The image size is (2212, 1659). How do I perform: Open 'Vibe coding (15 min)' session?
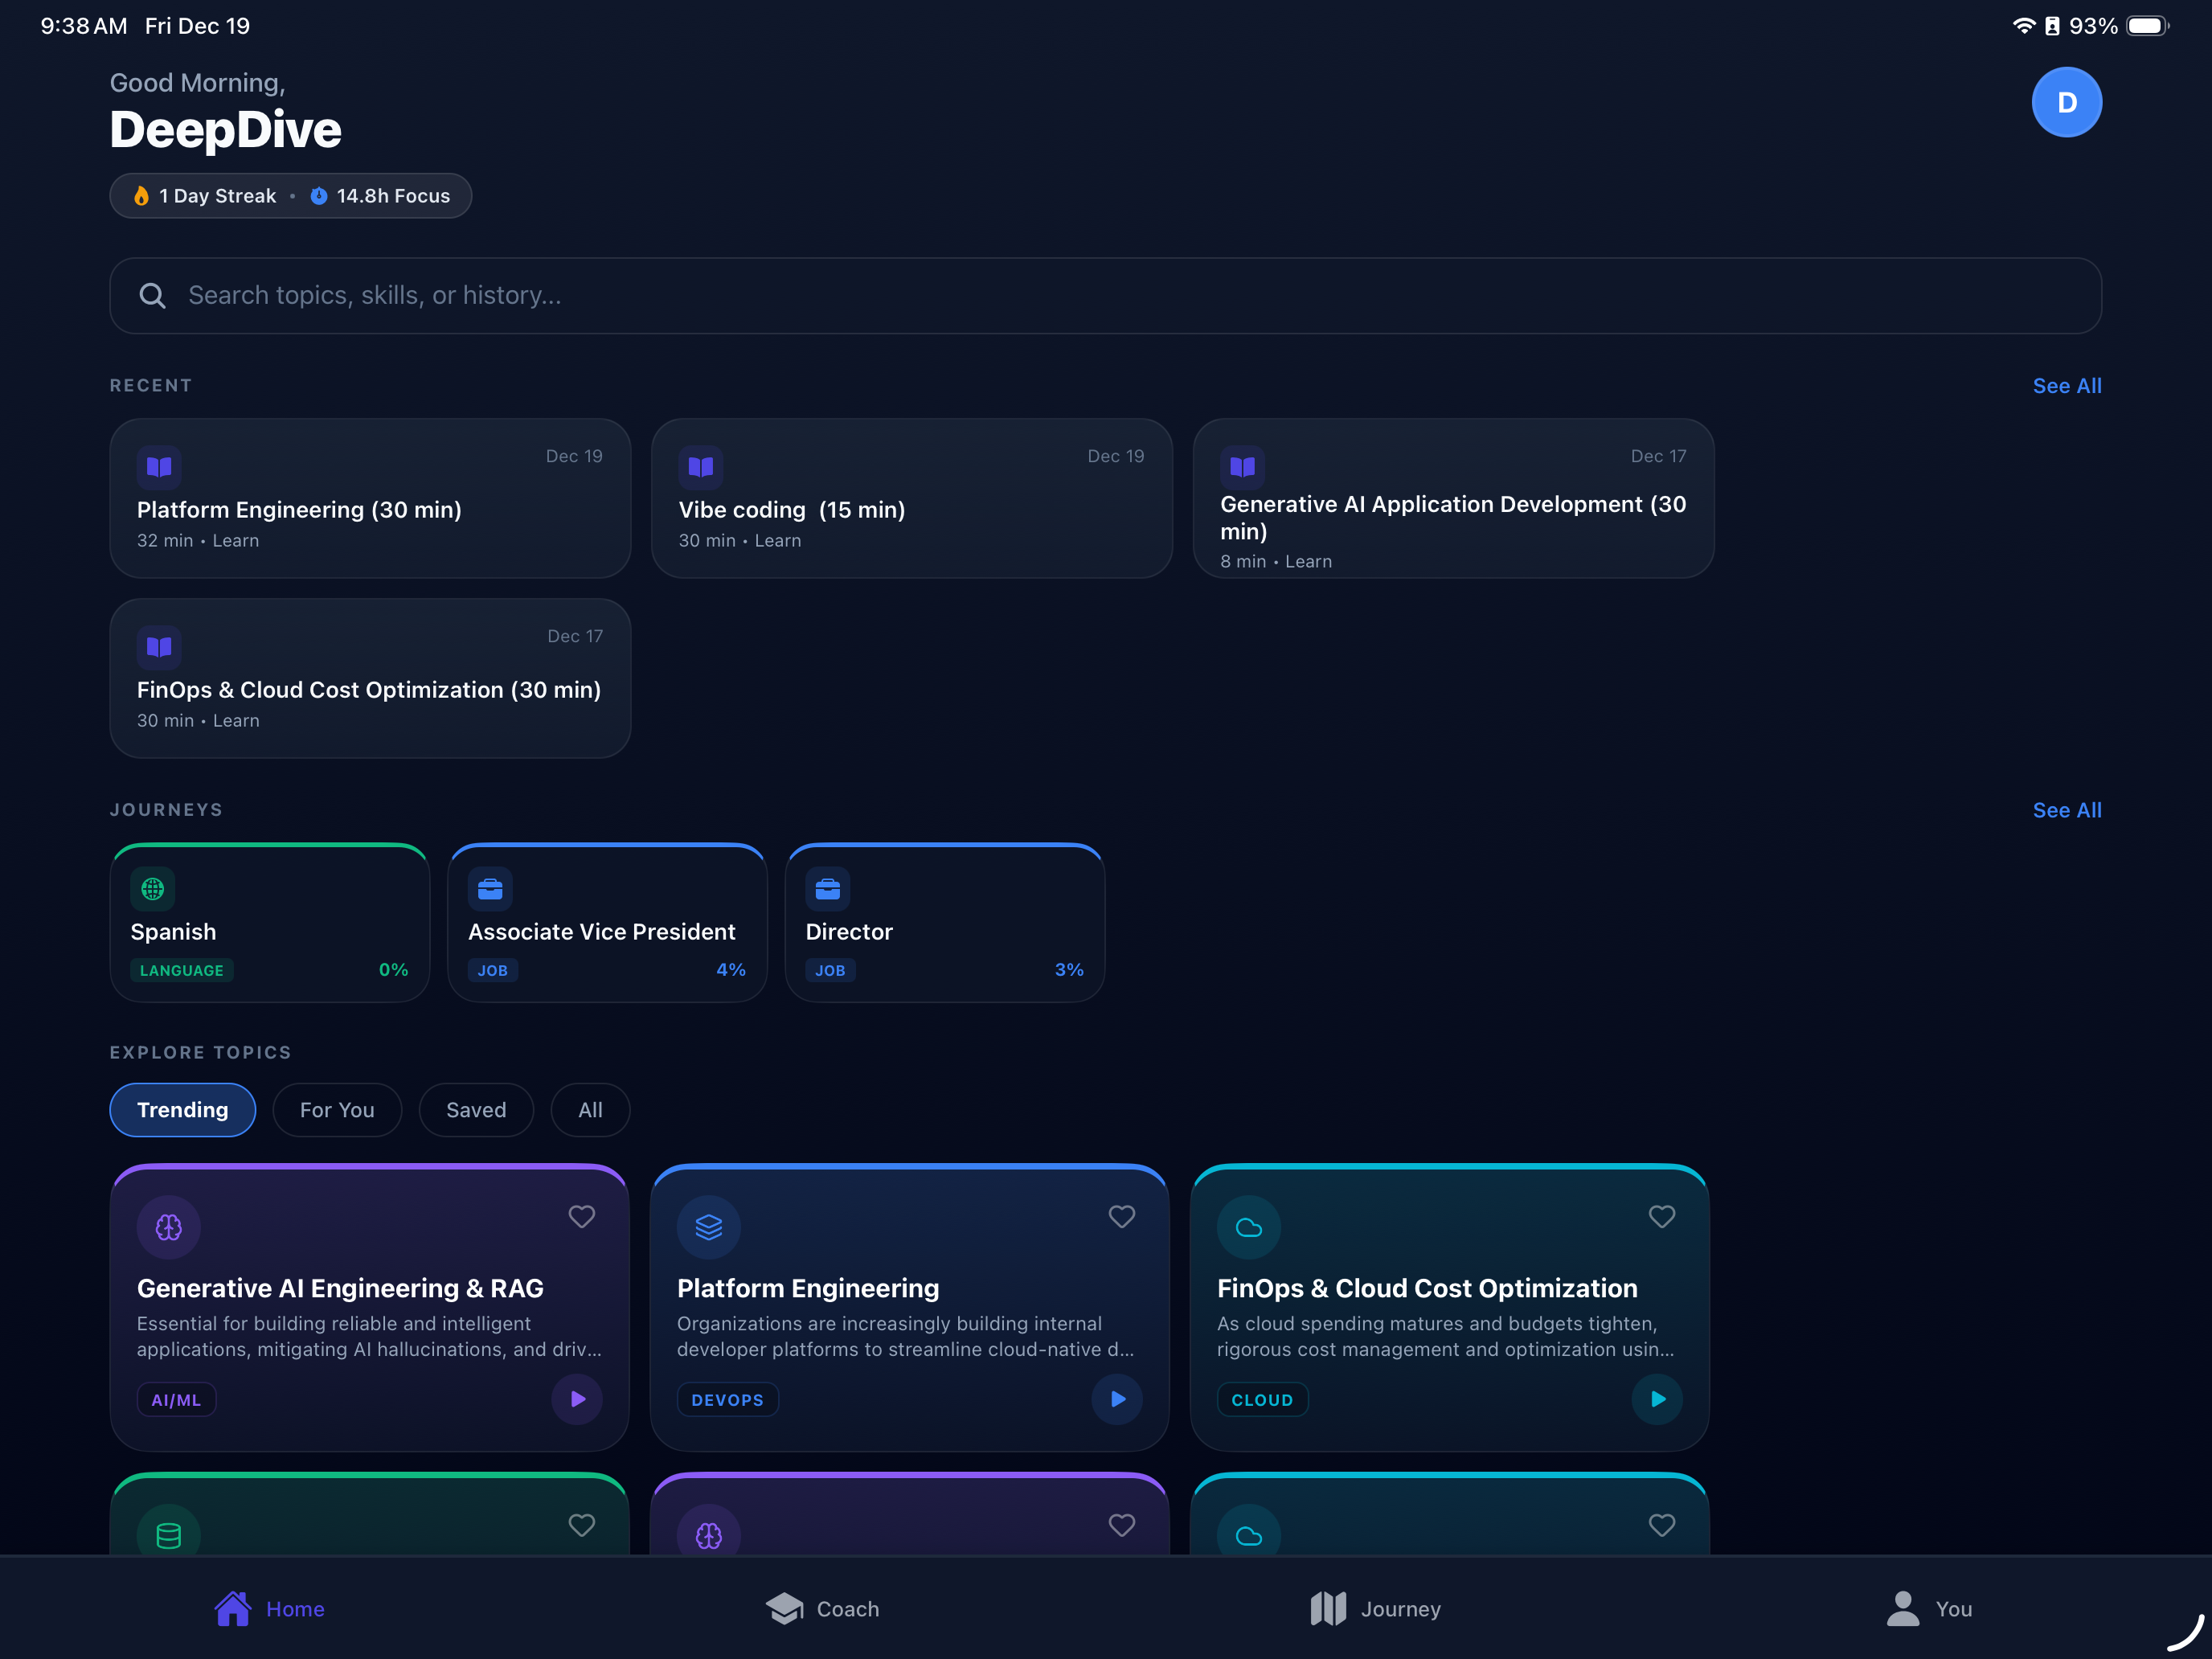pyautogui.click(x=911, y=498)
